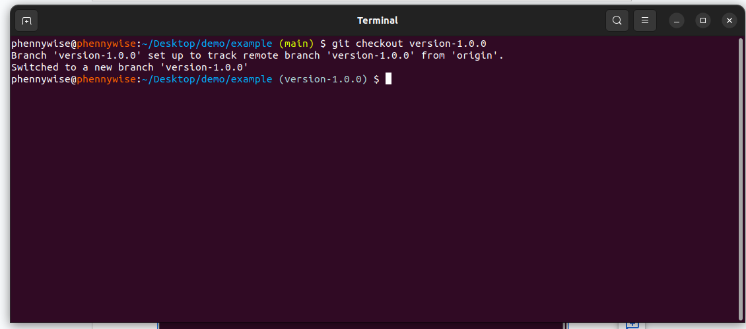Click the Terminal title in the header bar
The image size is (746, 329).
(x=377, y=20)
